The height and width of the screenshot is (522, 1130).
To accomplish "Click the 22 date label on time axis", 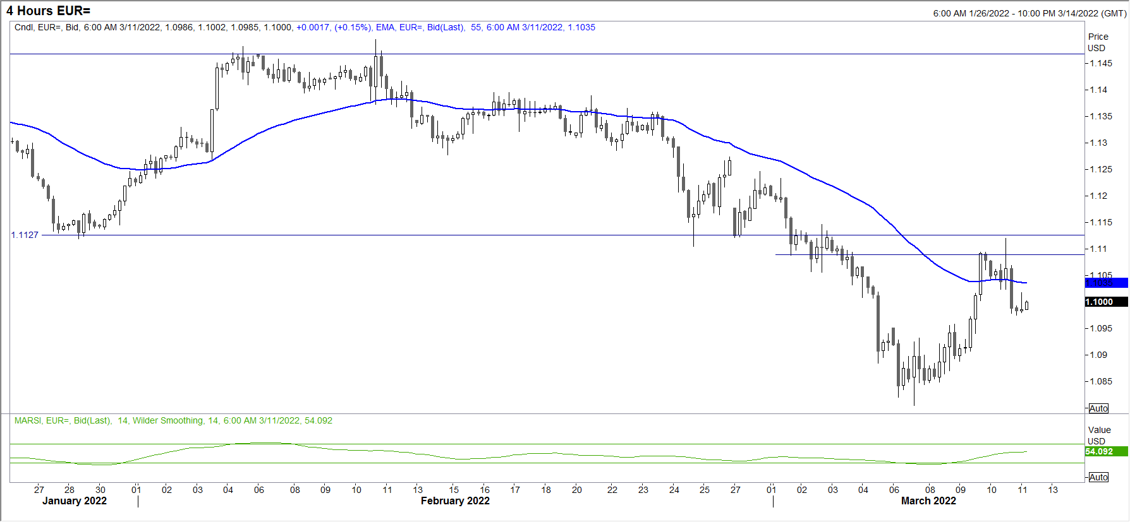I will (x=612, y=489).
